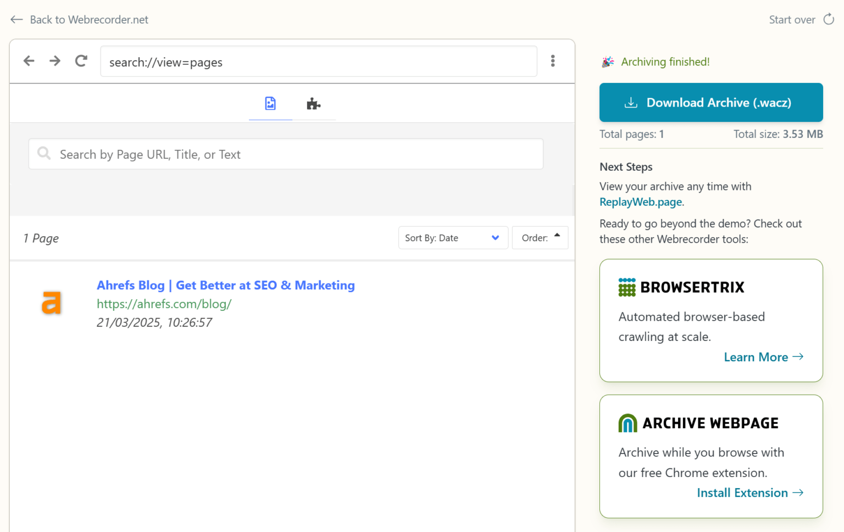Click the search magnifier icon
Screen dimensions: 844x532
(44, 154)
